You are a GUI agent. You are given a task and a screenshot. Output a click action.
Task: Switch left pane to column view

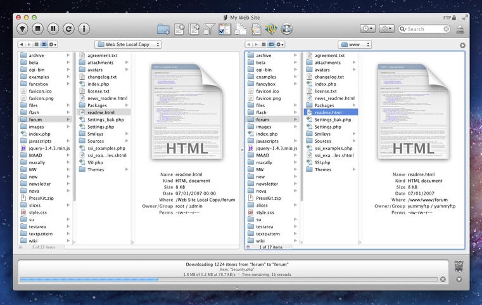pos(44,44)
